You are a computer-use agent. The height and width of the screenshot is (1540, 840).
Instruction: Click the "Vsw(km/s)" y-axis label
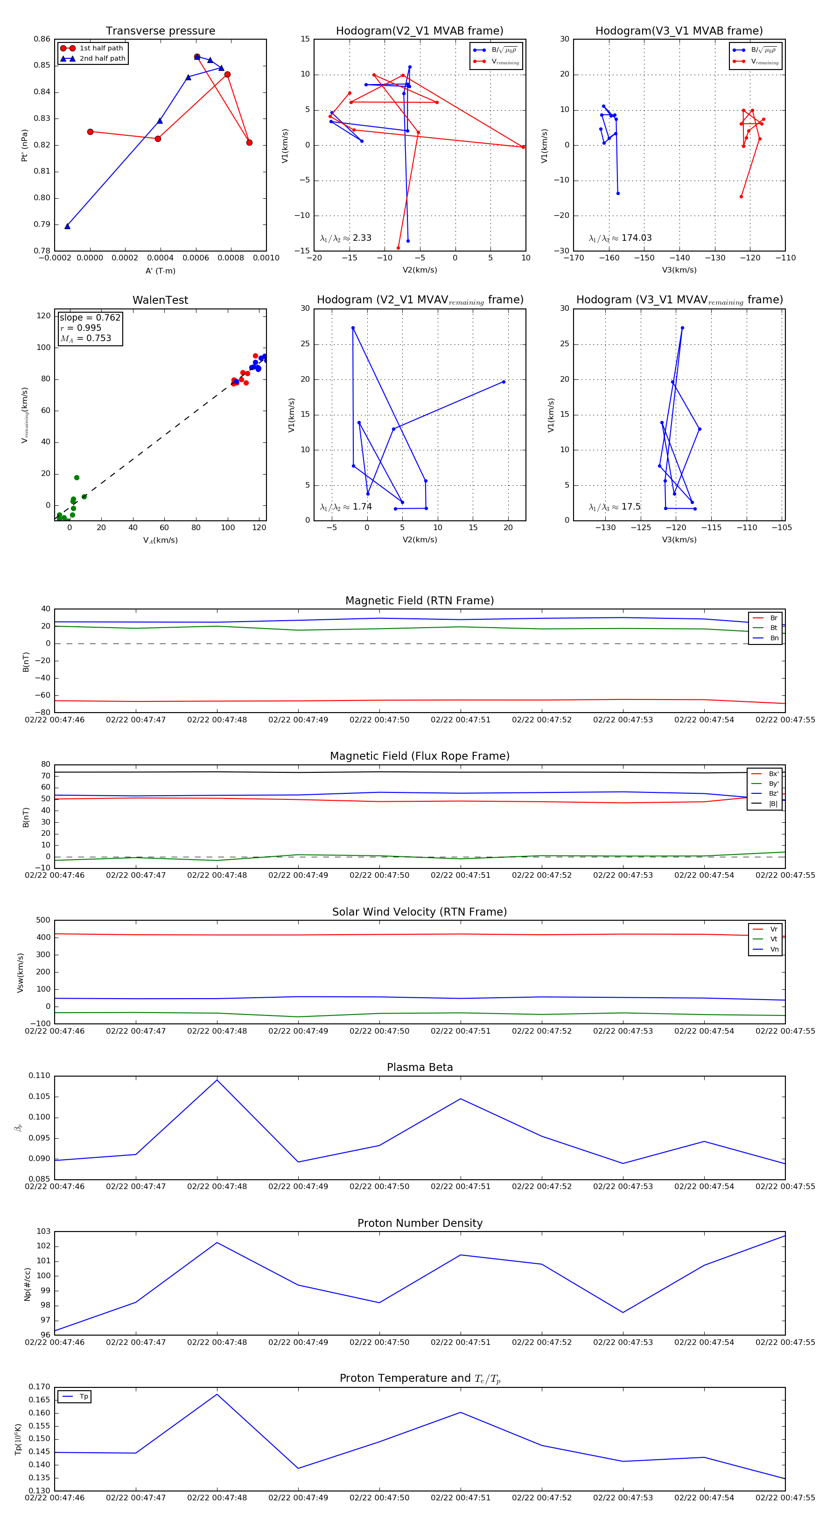pos(21,973)
